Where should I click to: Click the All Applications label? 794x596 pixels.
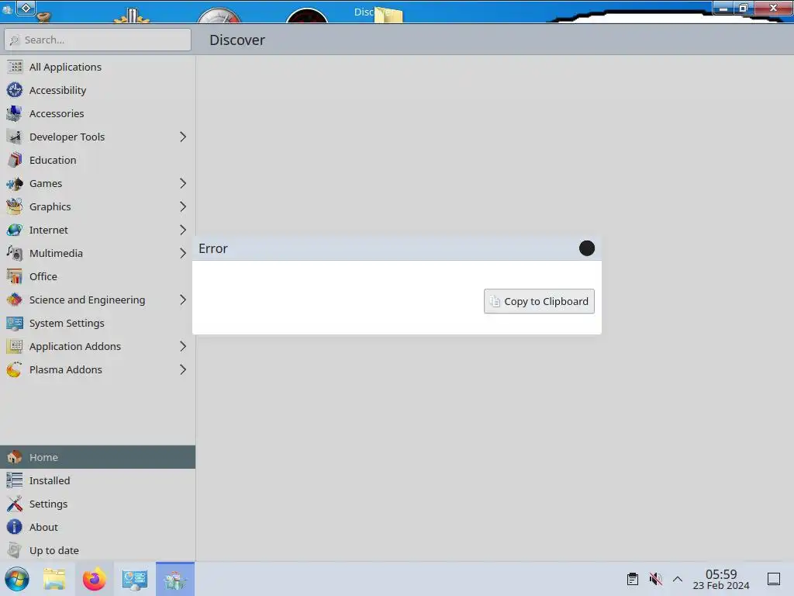65,67
